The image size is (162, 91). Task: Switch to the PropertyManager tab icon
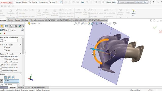(x=6, y=26)
